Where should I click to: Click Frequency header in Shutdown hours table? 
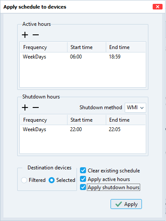point(43,120)
